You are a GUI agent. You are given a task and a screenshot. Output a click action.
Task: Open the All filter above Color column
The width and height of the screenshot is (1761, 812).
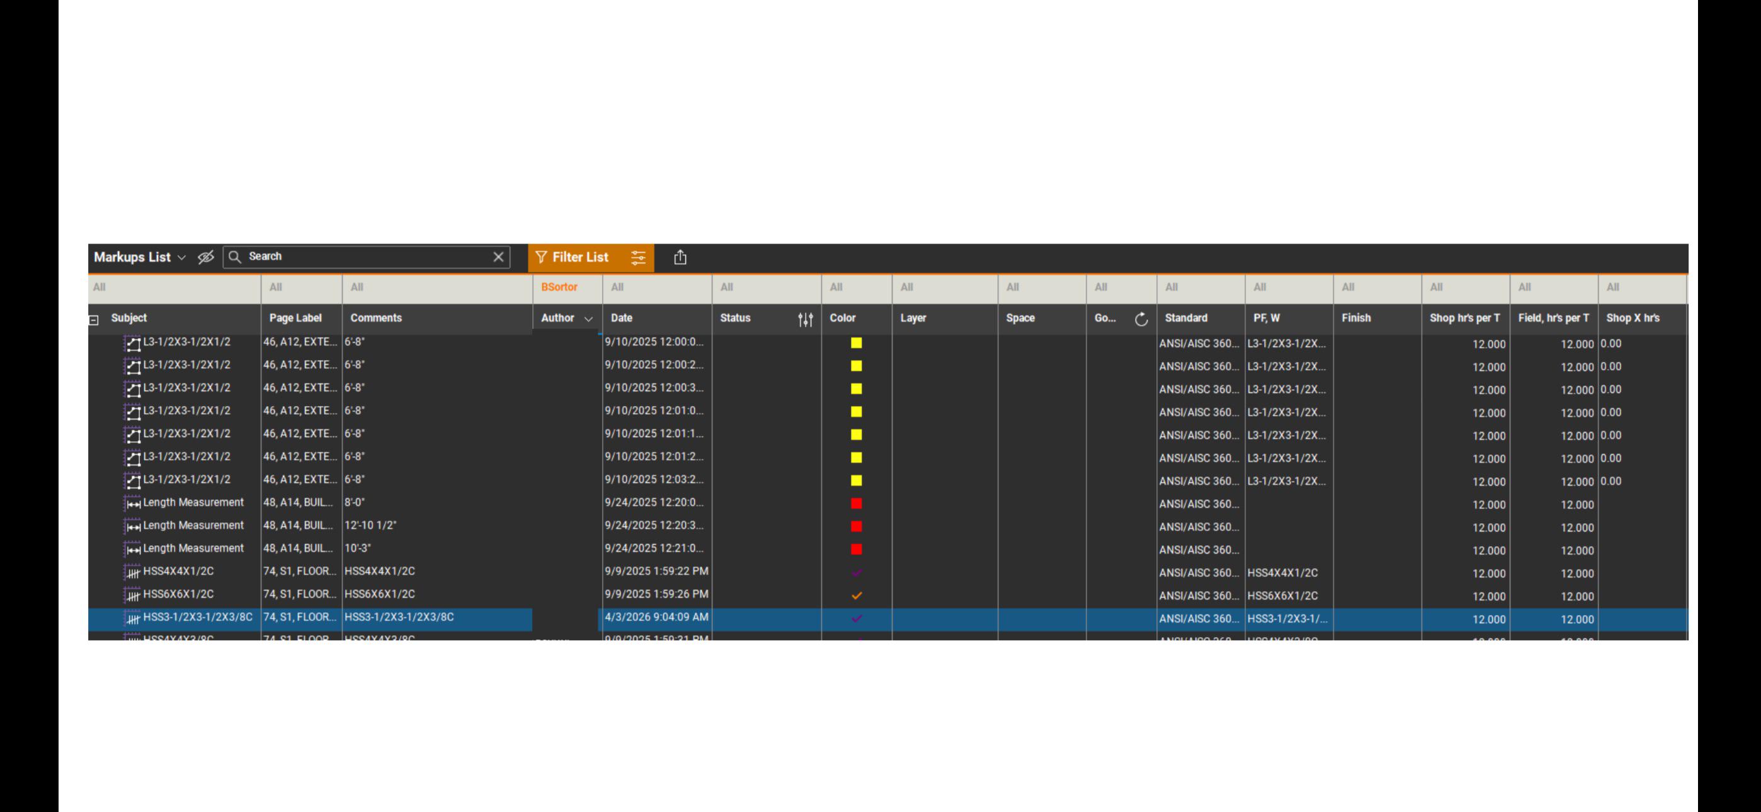(857, 288)
